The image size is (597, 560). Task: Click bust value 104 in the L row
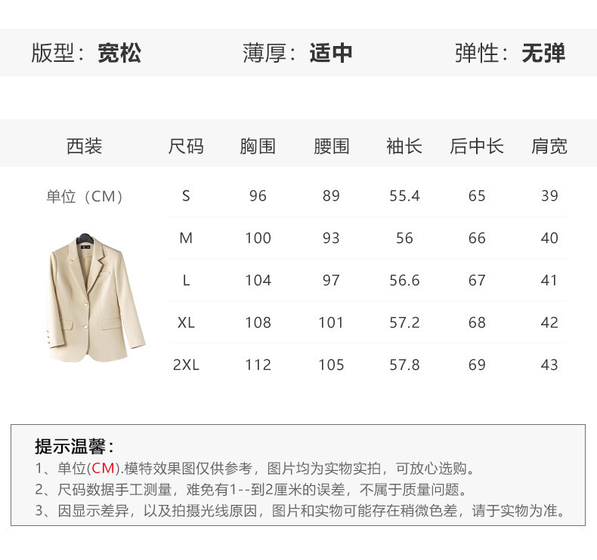tap(258, 280)
